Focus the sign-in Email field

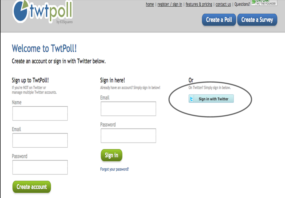(x=128, y=109)
